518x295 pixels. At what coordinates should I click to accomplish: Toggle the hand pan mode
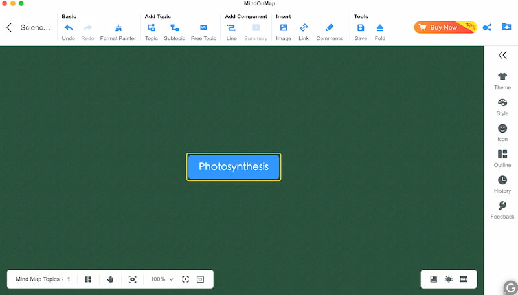coord(110,279)
